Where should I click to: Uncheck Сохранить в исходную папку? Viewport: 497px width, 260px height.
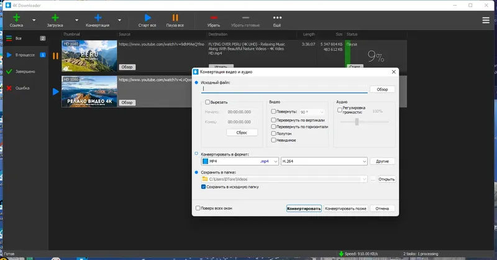click(204, 187)
